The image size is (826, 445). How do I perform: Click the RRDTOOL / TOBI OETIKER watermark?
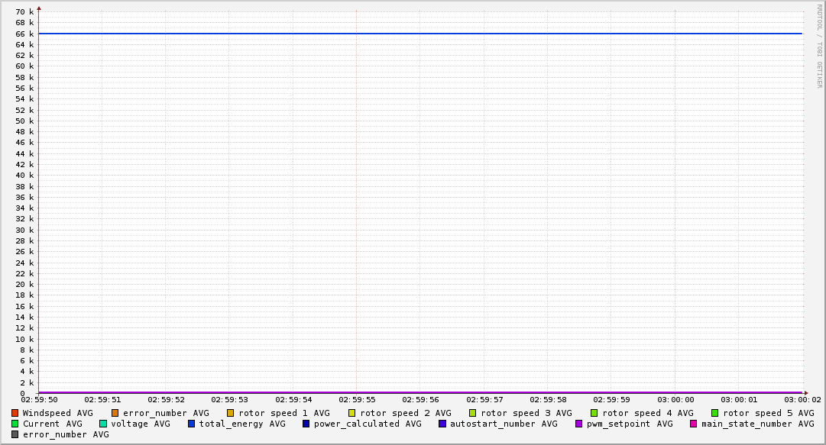819,46
